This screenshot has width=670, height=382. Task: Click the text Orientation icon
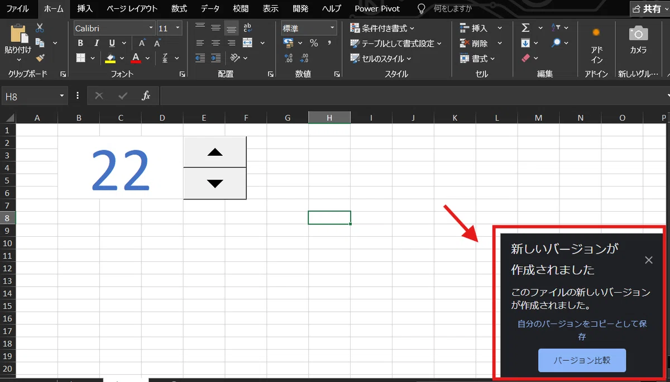pos(235,58)
